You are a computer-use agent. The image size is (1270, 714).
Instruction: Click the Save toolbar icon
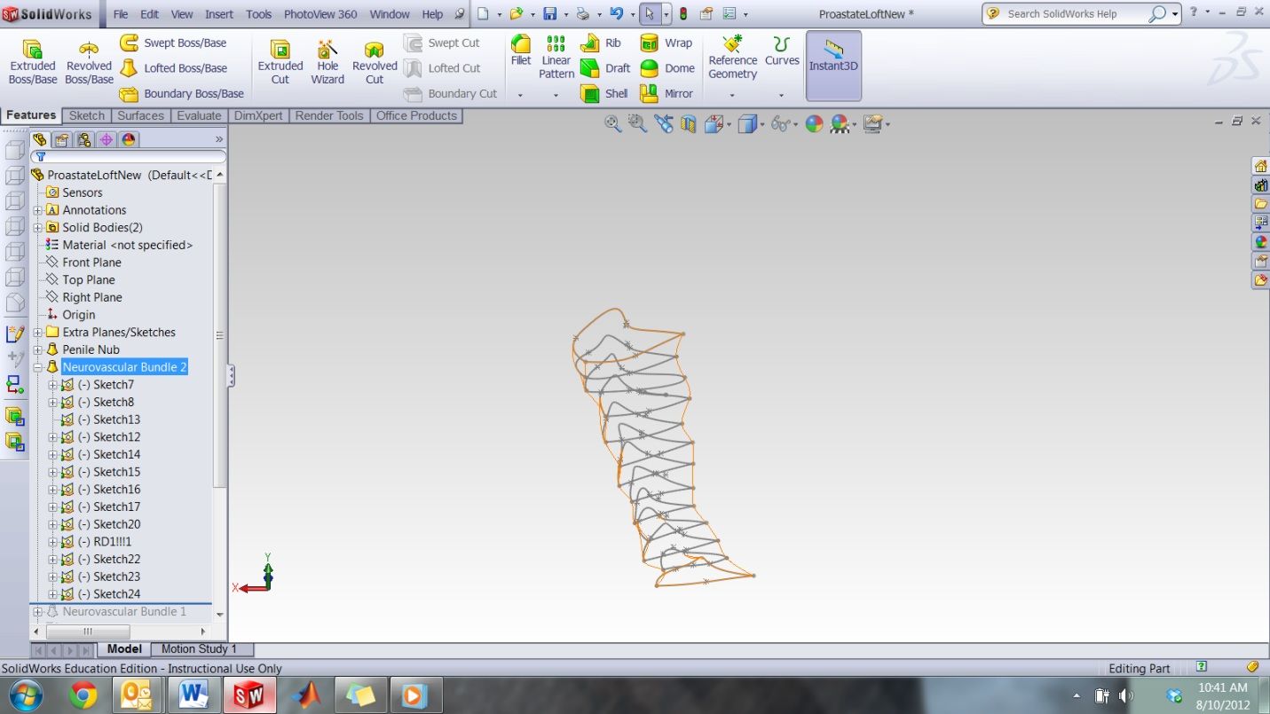pos(550,14)
